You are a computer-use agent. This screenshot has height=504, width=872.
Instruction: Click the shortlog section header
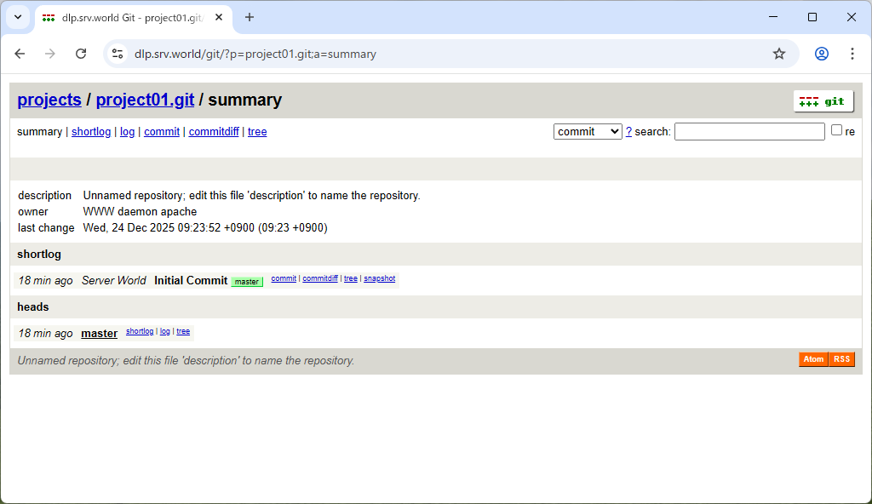click(39, 255)
